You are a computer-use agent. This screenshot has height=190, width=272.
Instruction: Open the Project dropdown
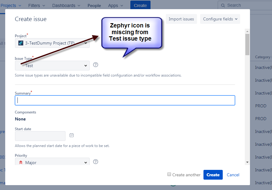[52, 43]
